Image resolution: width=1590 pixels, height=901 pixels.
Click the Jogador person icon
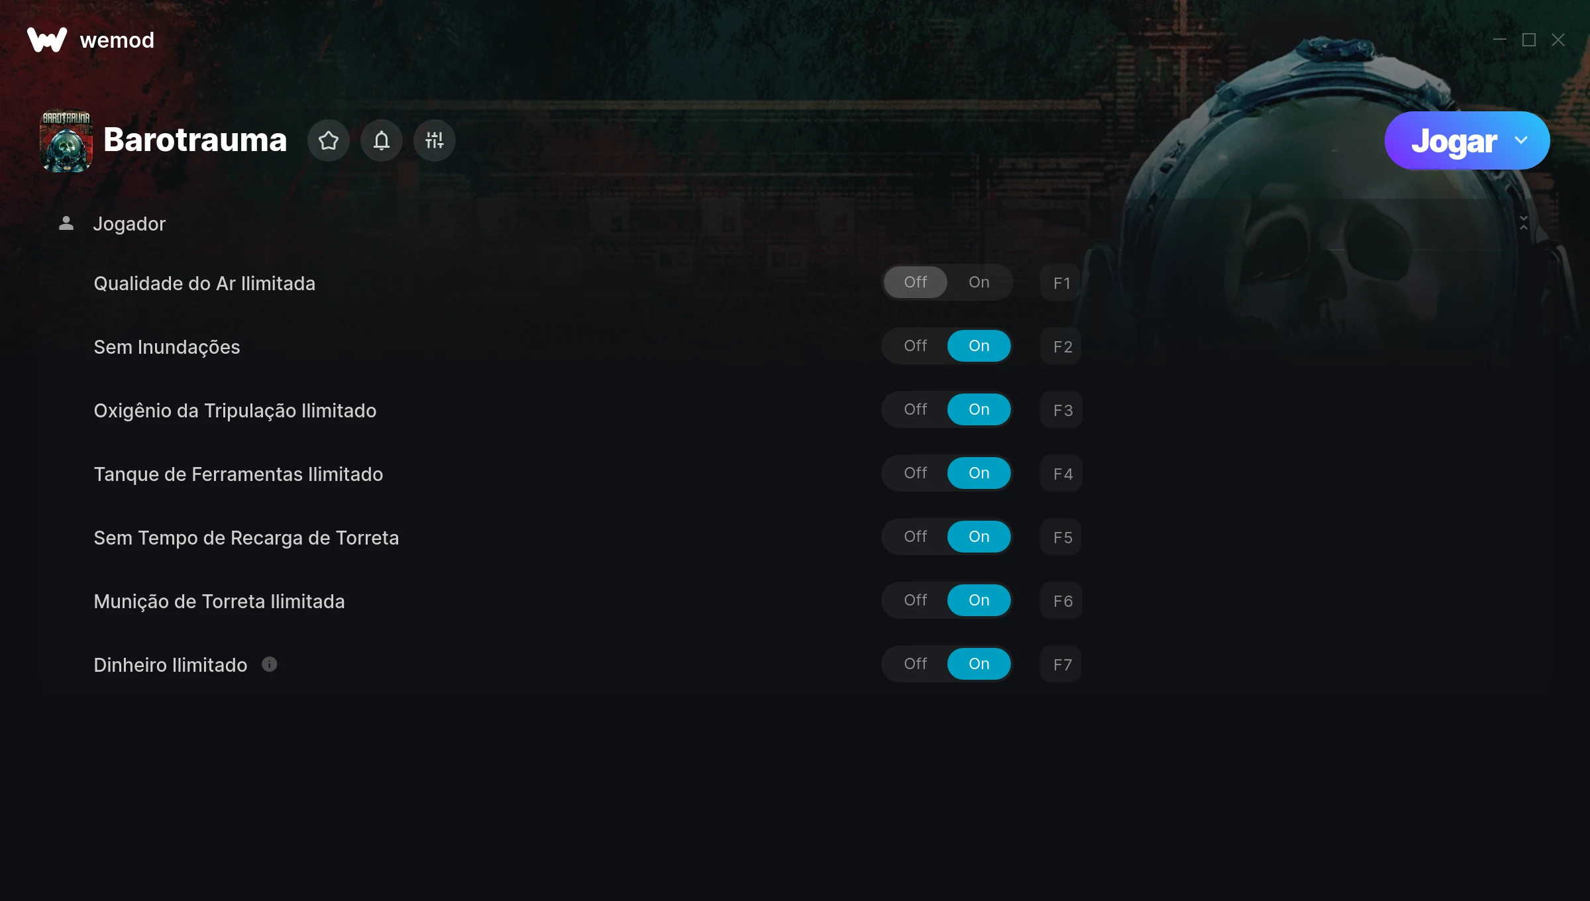click(x=66, y=223)
